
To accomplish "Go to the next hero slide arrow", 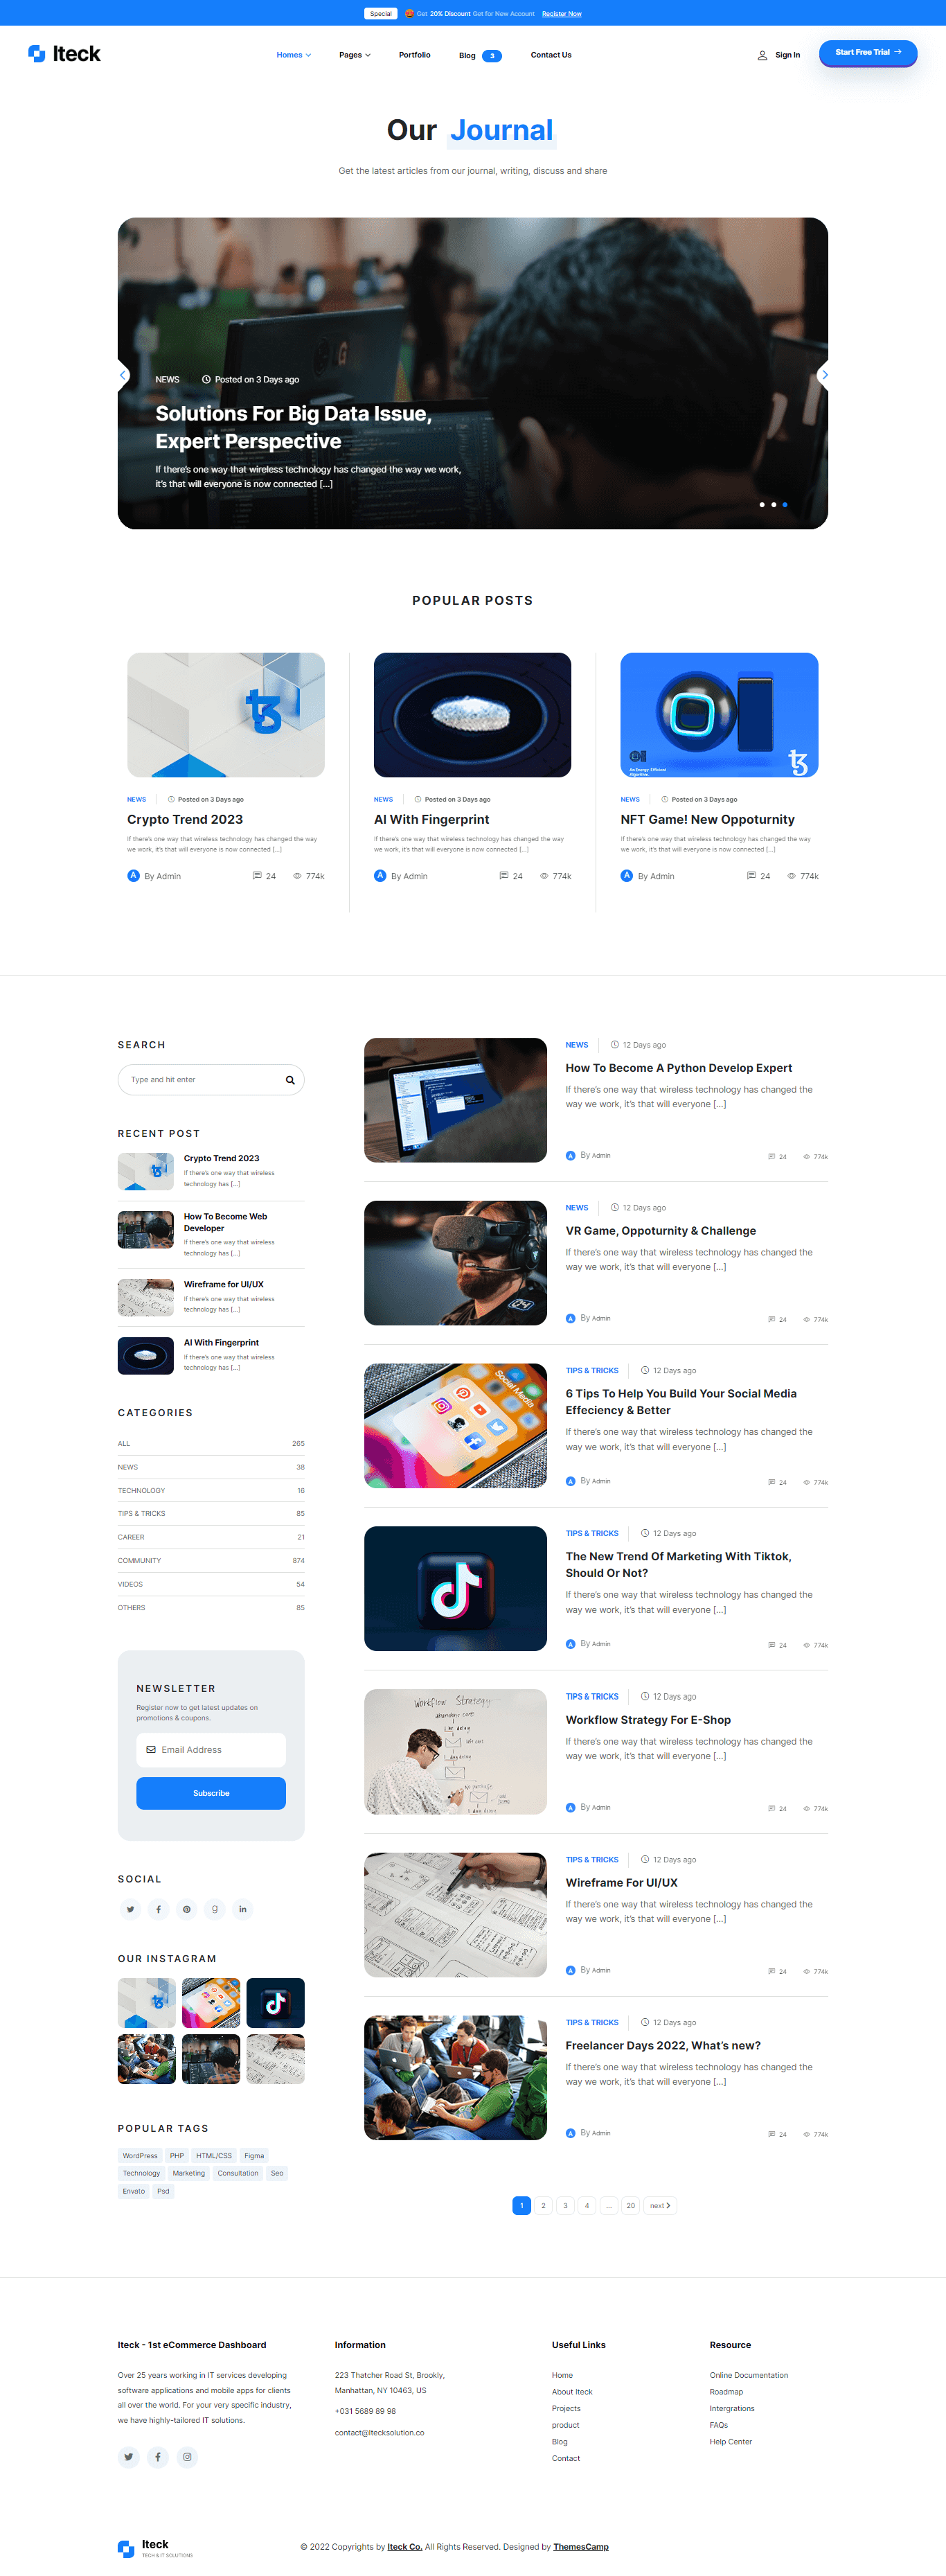I will [823, 375].
